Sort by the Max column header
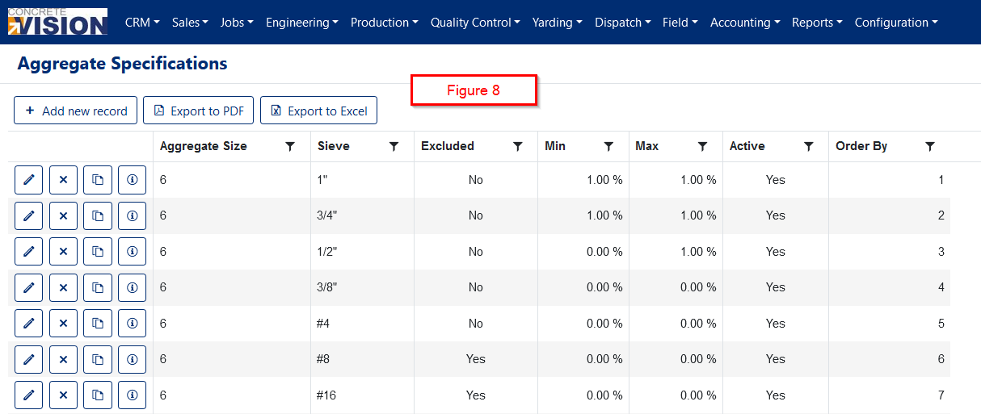Image resolution: width=981 pixels, height=414 pixels. click(647, 146)
